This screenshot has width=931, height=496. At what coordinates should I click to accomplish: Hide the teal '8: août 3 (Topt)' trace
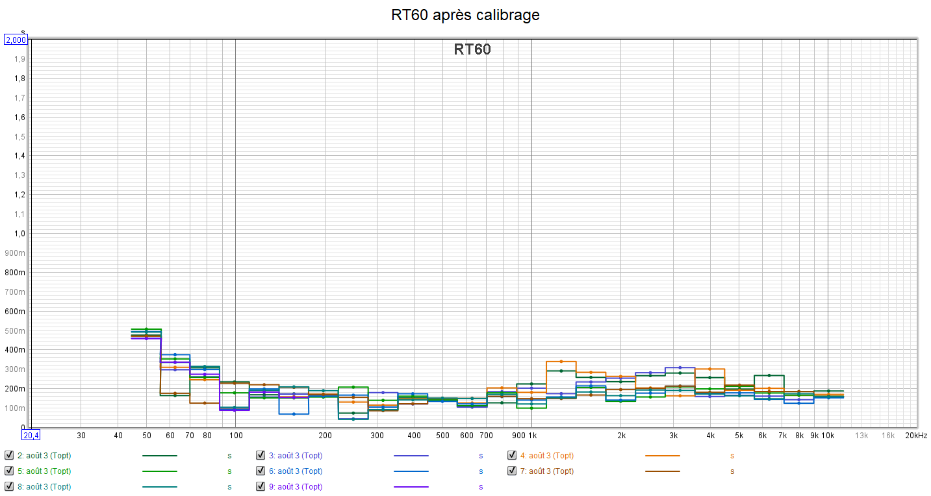[9, 487]
